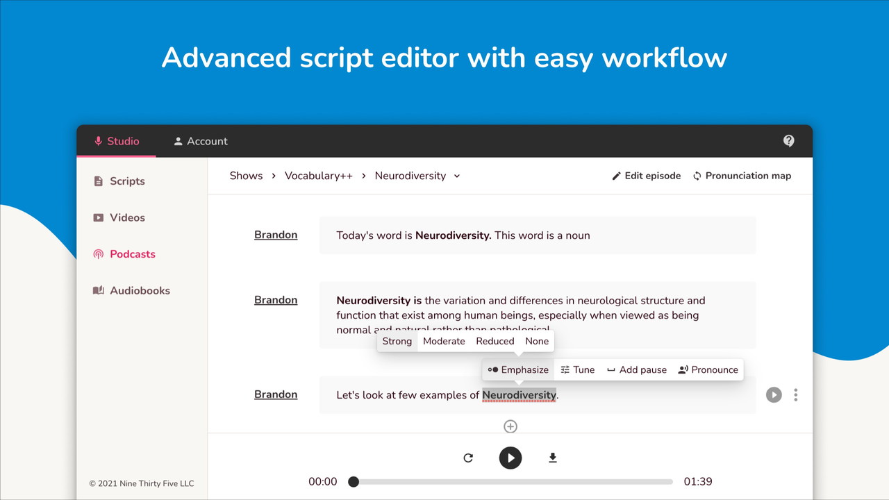889x500 pixels.
Task: Click the audio progress slider track
Action: 513,481
